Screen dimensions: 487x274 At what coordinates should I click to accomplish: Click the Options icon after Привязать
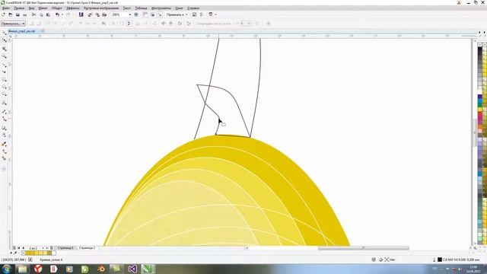pos(195,14)
